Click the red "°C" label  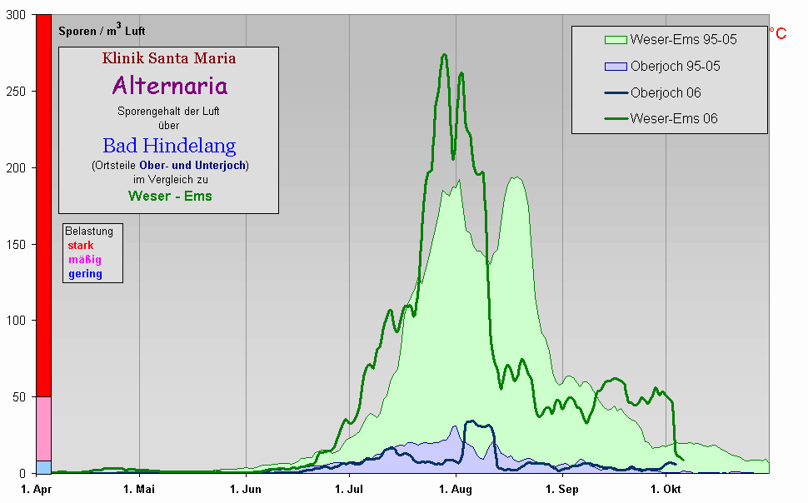coord(778,33)
